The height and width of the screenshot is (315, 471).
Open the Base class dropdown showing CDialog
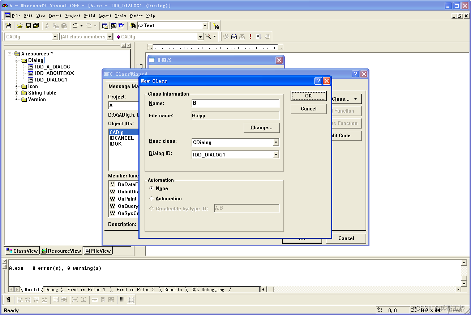[x=276, y=142]
